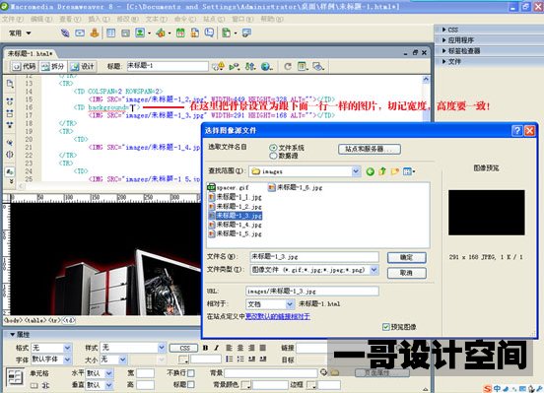Open the view options icon

click(303, 66)
